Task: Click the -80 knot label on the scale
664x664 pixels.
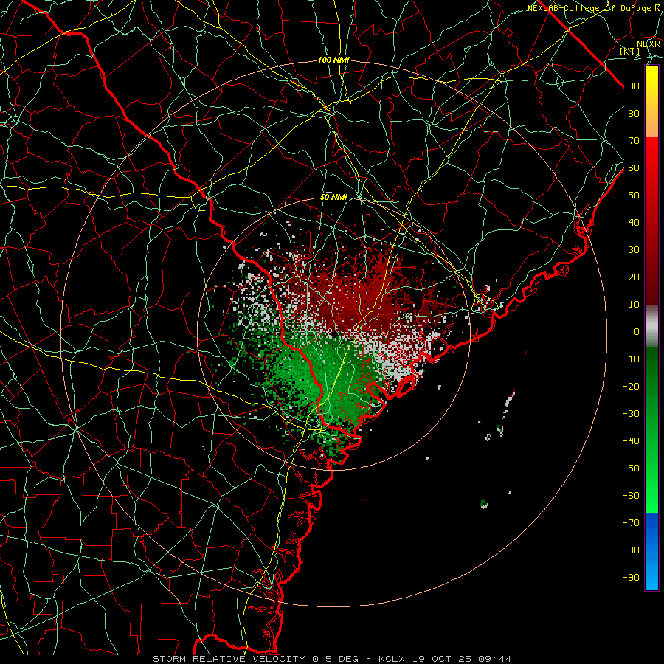Action: click(631, 550)
